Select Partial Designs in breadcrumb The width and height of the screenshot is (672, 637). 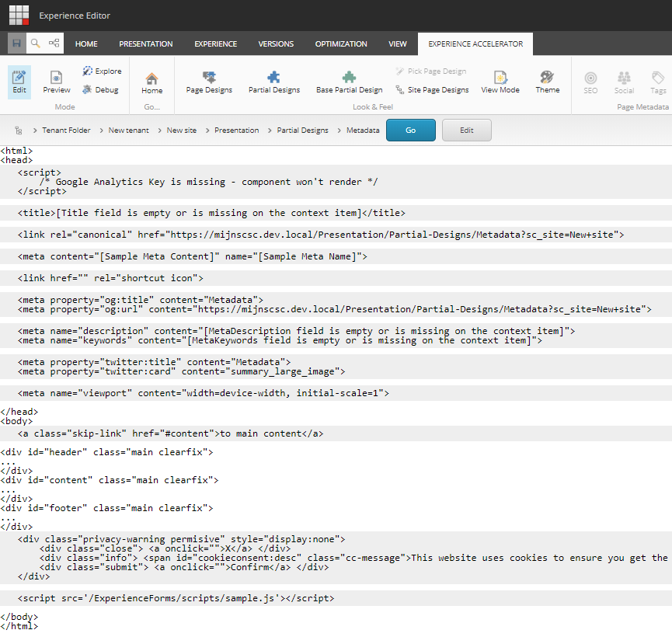click(x=302, y=131)
